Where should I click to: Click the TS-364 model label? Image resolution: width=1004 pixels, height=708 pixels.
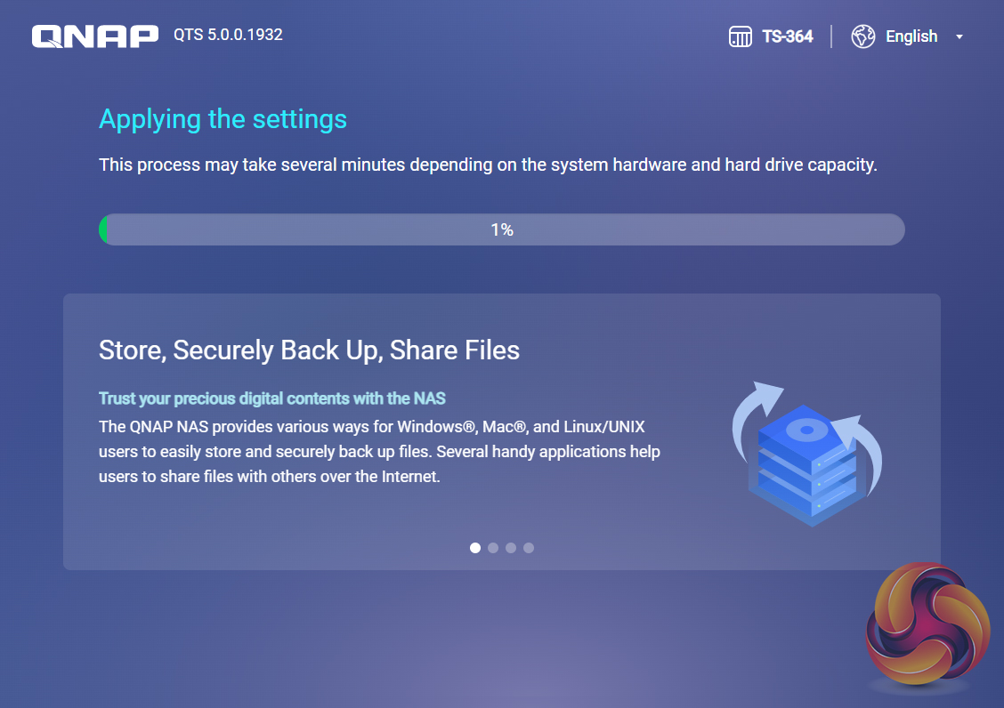[x=788, y=36]
